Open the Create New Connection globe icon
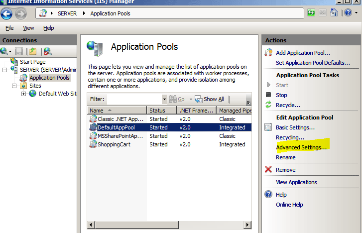The image size is (362, 233). (x=4, y=51)
